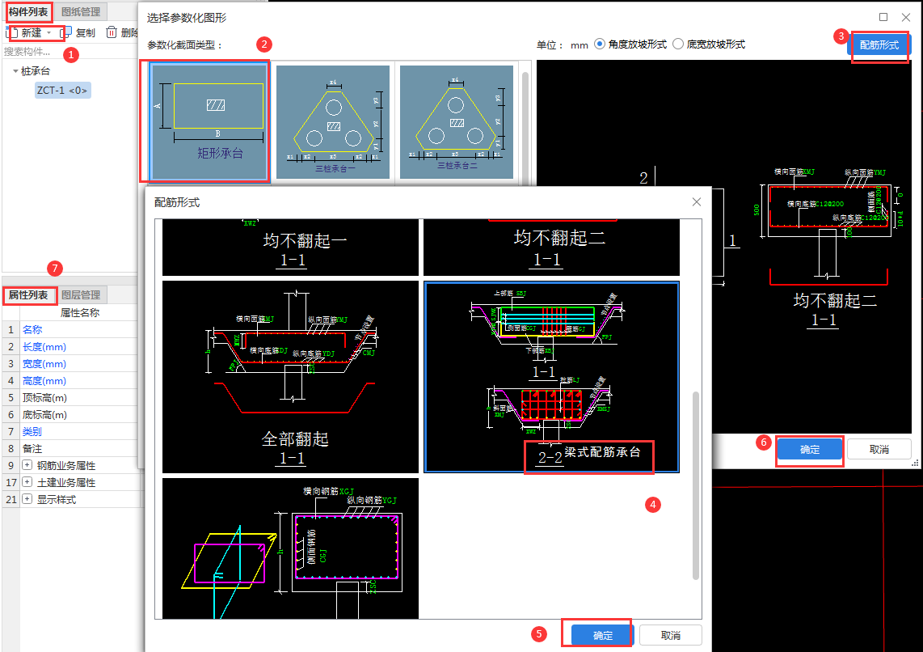Expand the 显示样式 property group
The height and width of the screenshot is (652, 923).
click(x=27, y=499)
